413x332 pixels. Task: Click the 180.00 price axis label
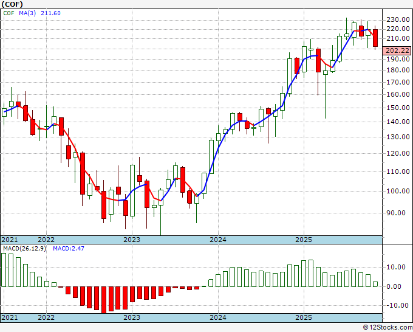(398, 70)
